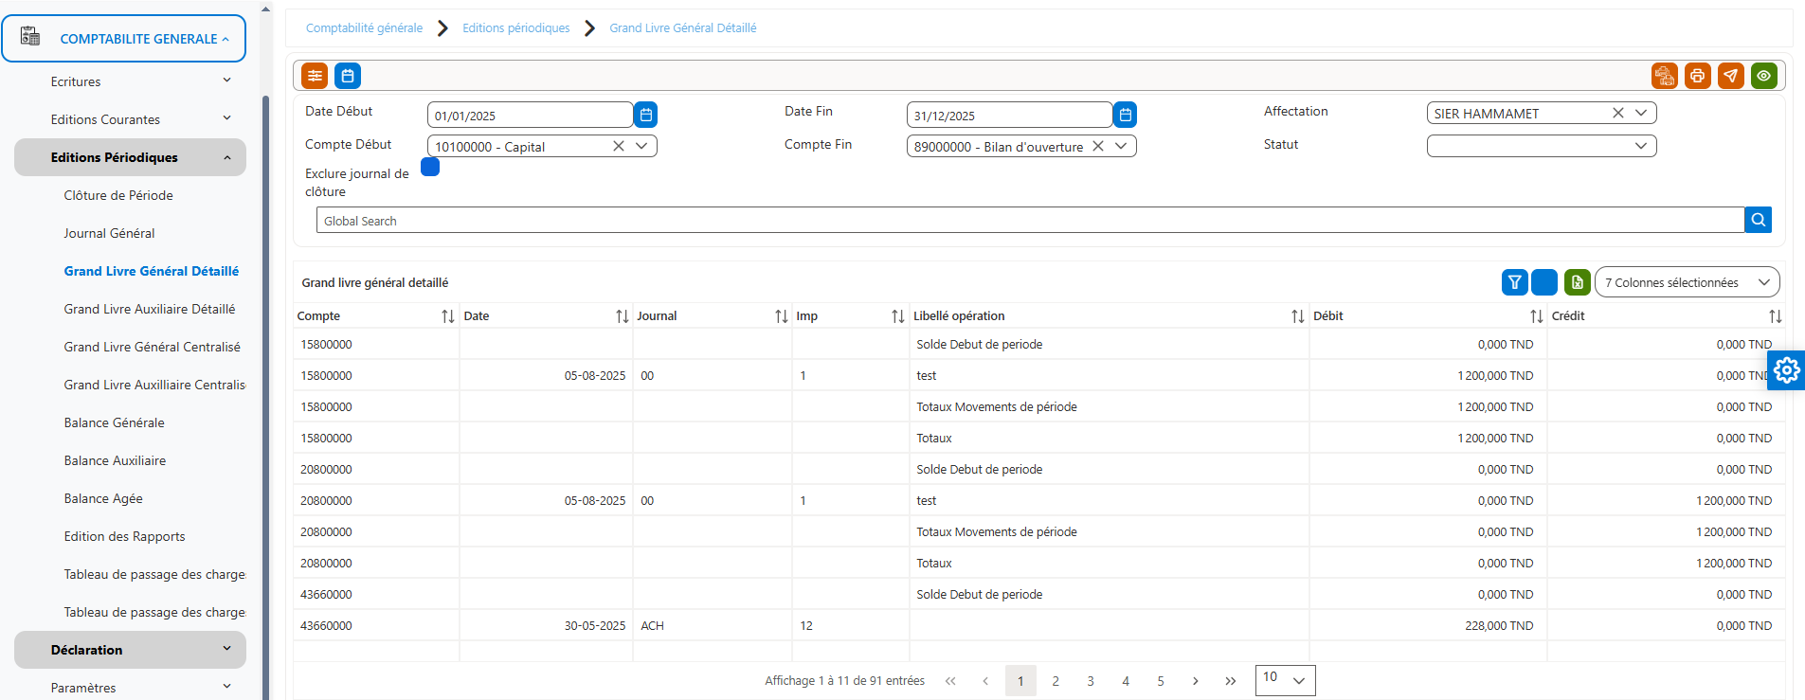Click the orange filter settings sliders icon
Screen dimensions: 1805x700
click(315, 76)
